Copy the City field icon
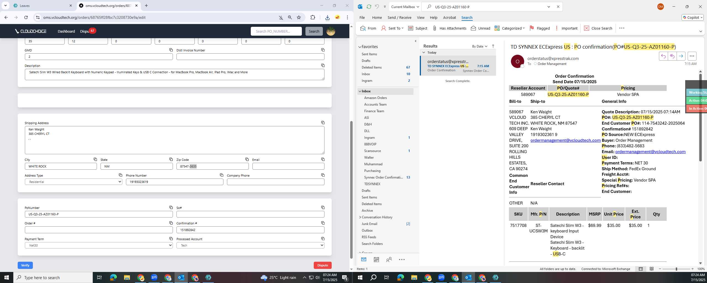Viewport: 707px width, 283px height. 95,159
